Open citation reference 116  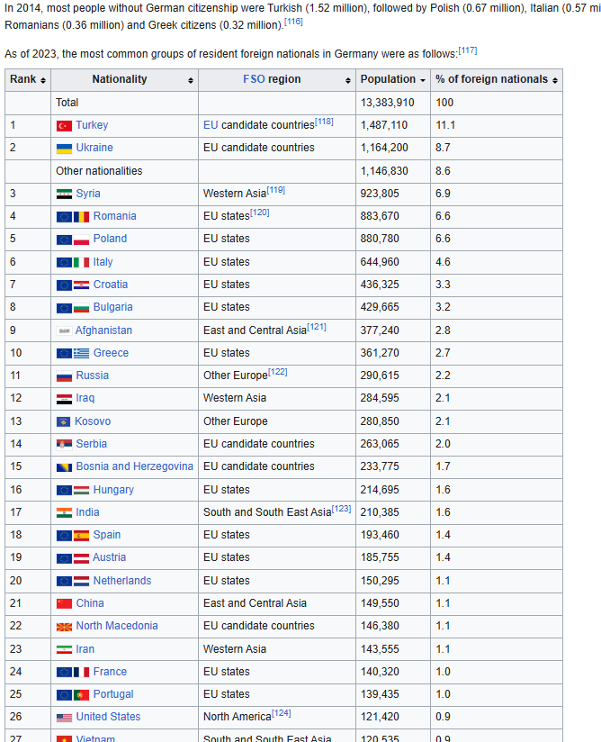(x=293, y=22)
